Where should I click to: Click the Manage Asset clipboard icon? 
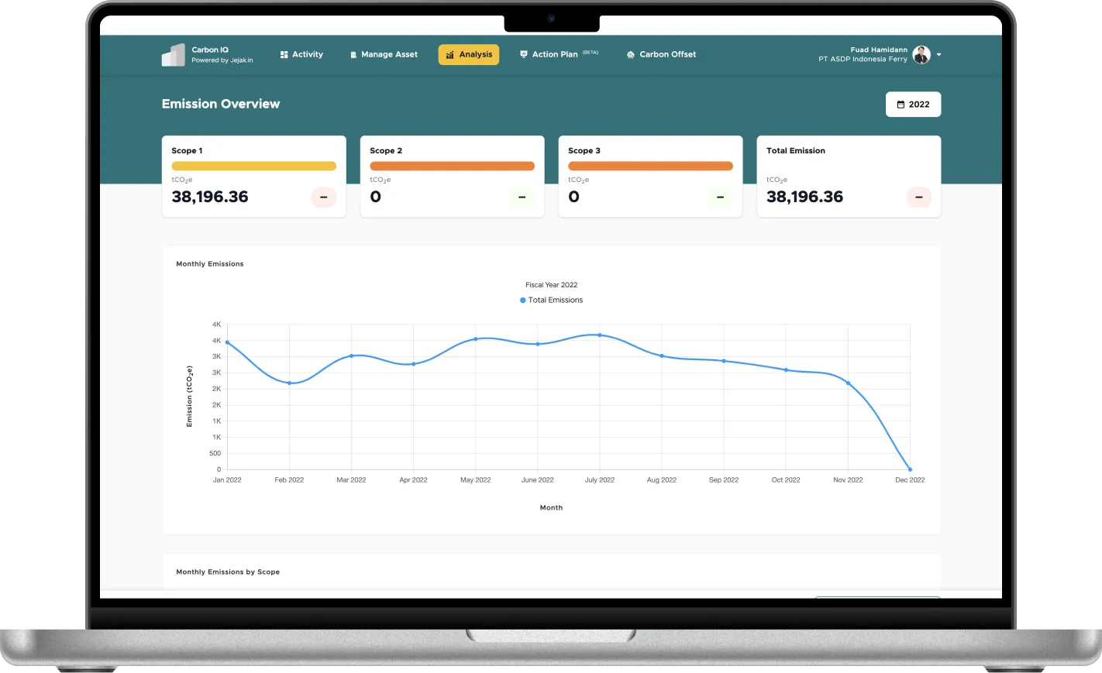(353, 54)
